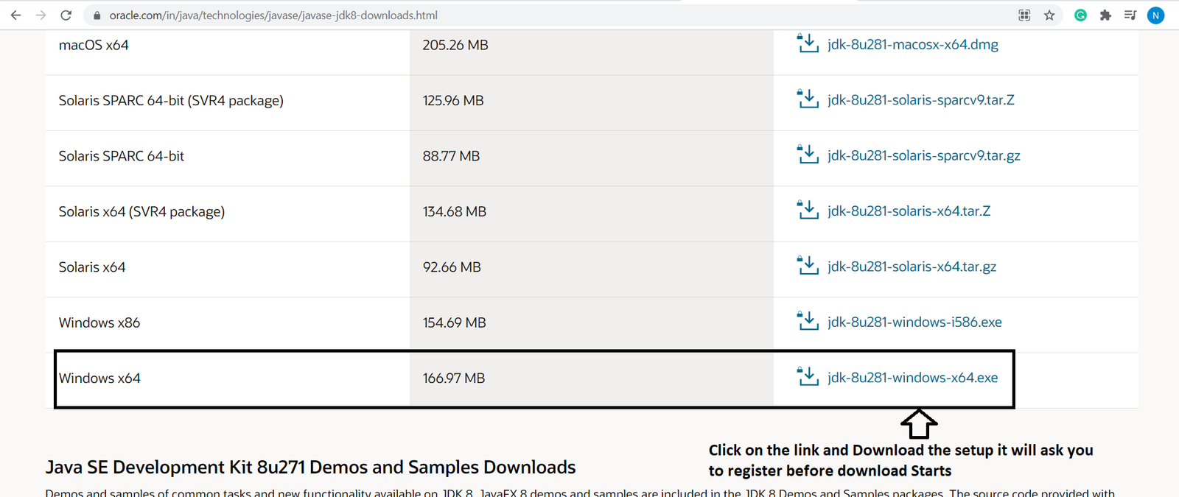Open the Extensions puzzle-piece menu
1179x497 pixels.
(1105, 15)
